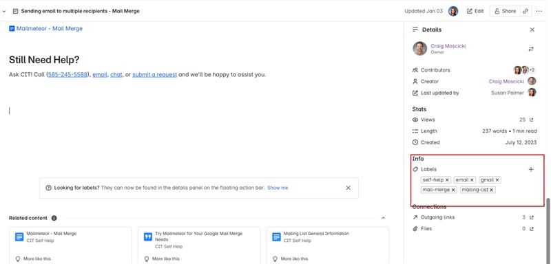Click the Contributors avatars group
551x264 pixels.
point(524,70)
